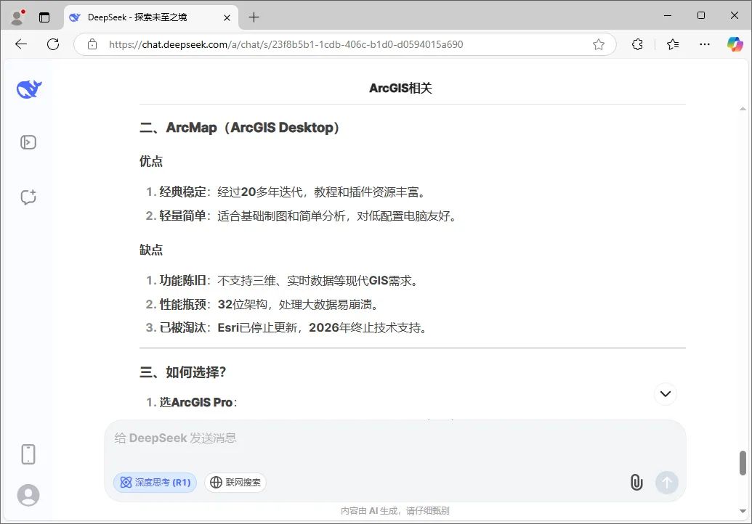Focus the 给 DeepSeek 发送消息 input box
The width and height of the screenshot is (752, 524).
395,438
